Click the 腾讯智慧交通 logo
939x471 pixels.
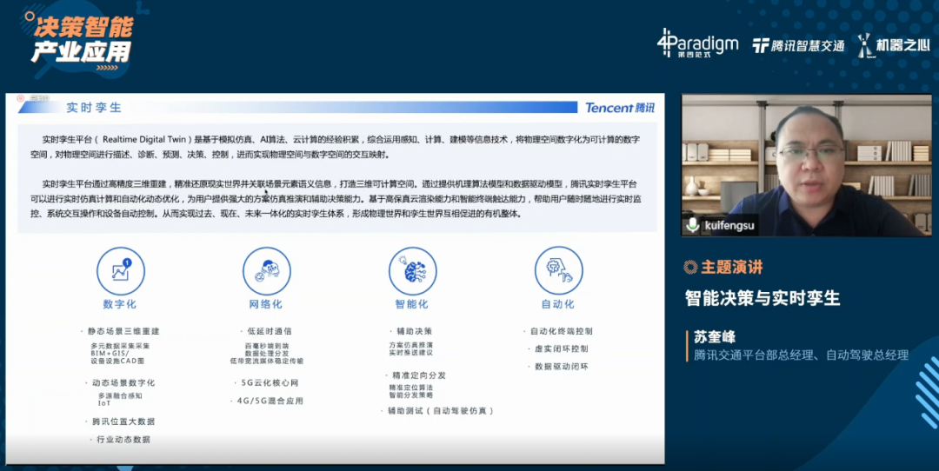coord(798,45)
